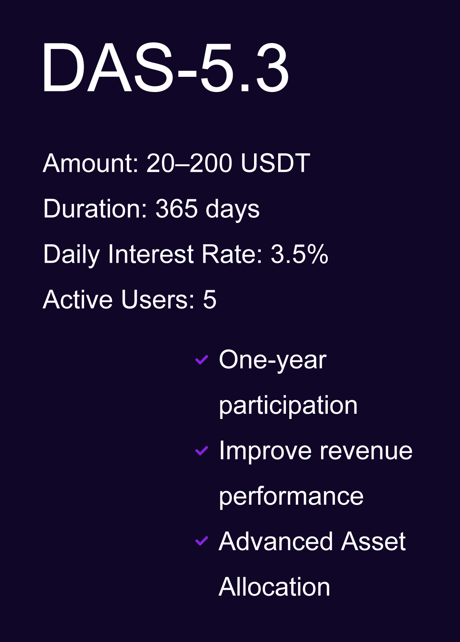Image resolution: width=460 pixels, height=642 pixels.
Task: Click the word Allocation
Action: (274, 587)
